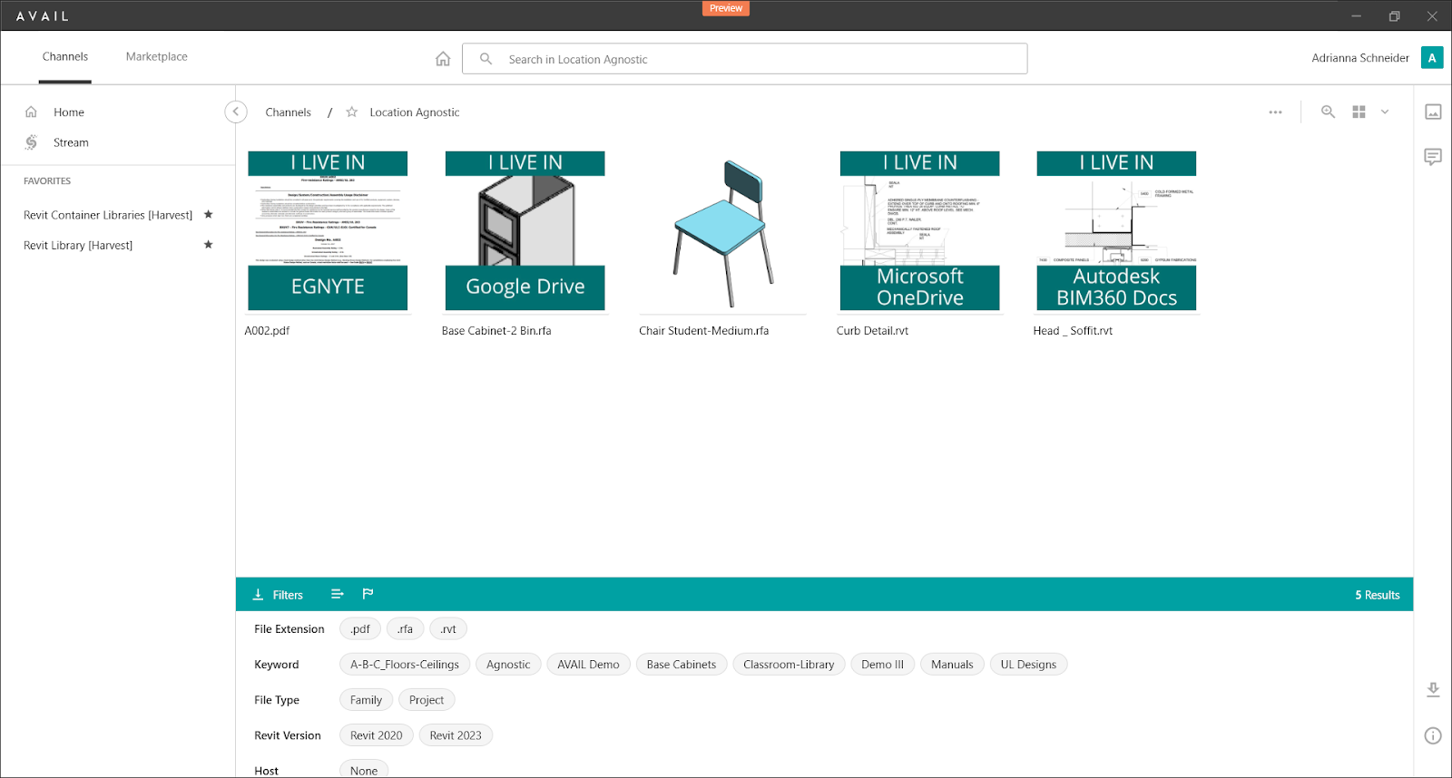1452x778 pixels.
Task: Select the Curb Detail.rvt thumbnail
Action: [920, 231]
